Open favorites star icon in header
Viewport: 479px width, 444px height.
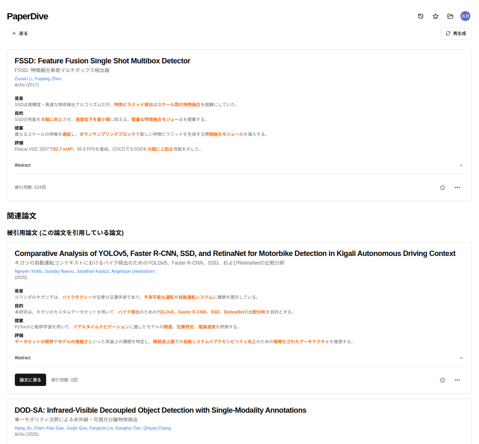tap(435, 16)
